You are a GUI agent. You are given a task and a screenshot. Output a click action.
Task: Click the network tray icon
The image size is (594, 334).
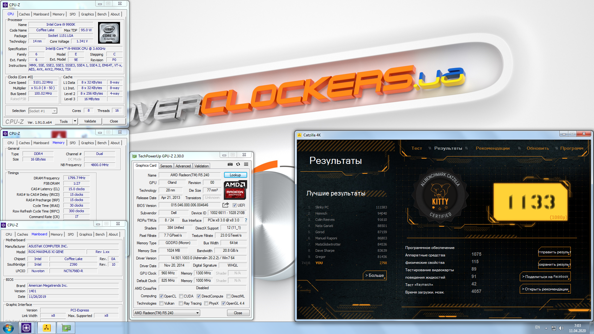[554, 328]
